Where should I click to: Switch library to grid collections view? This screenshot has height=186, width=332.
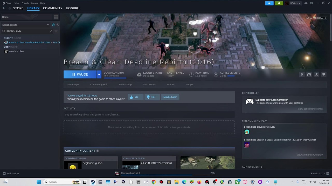click(56, 17)
